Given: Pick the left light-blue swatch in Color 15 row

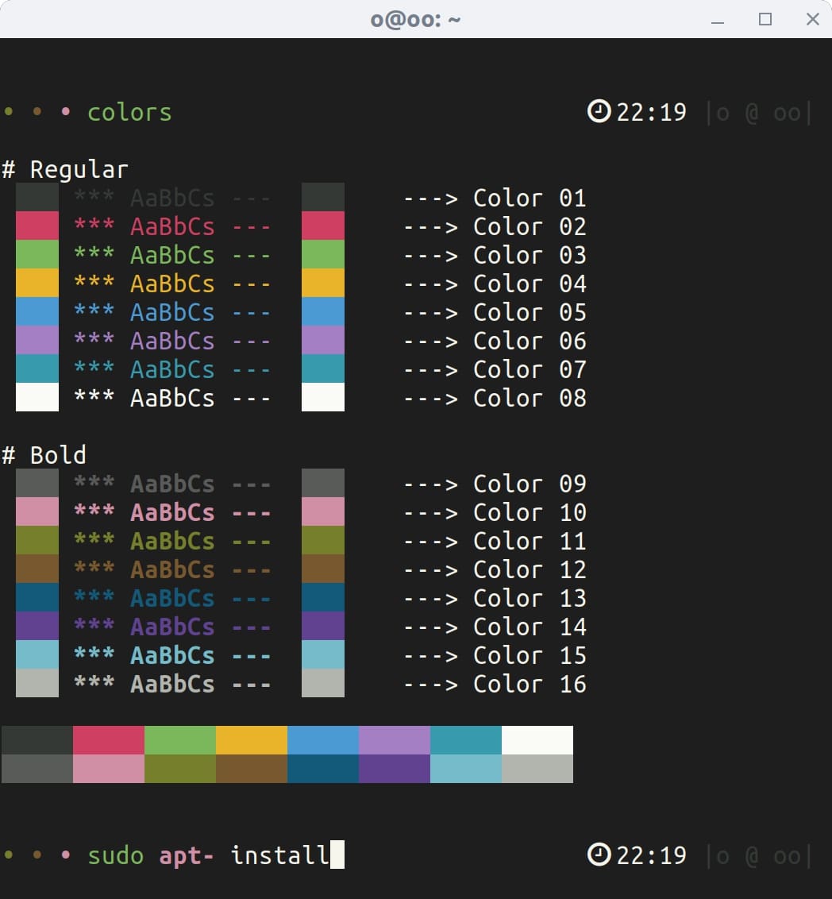Looking at the screenshot, I should point(37,654).
